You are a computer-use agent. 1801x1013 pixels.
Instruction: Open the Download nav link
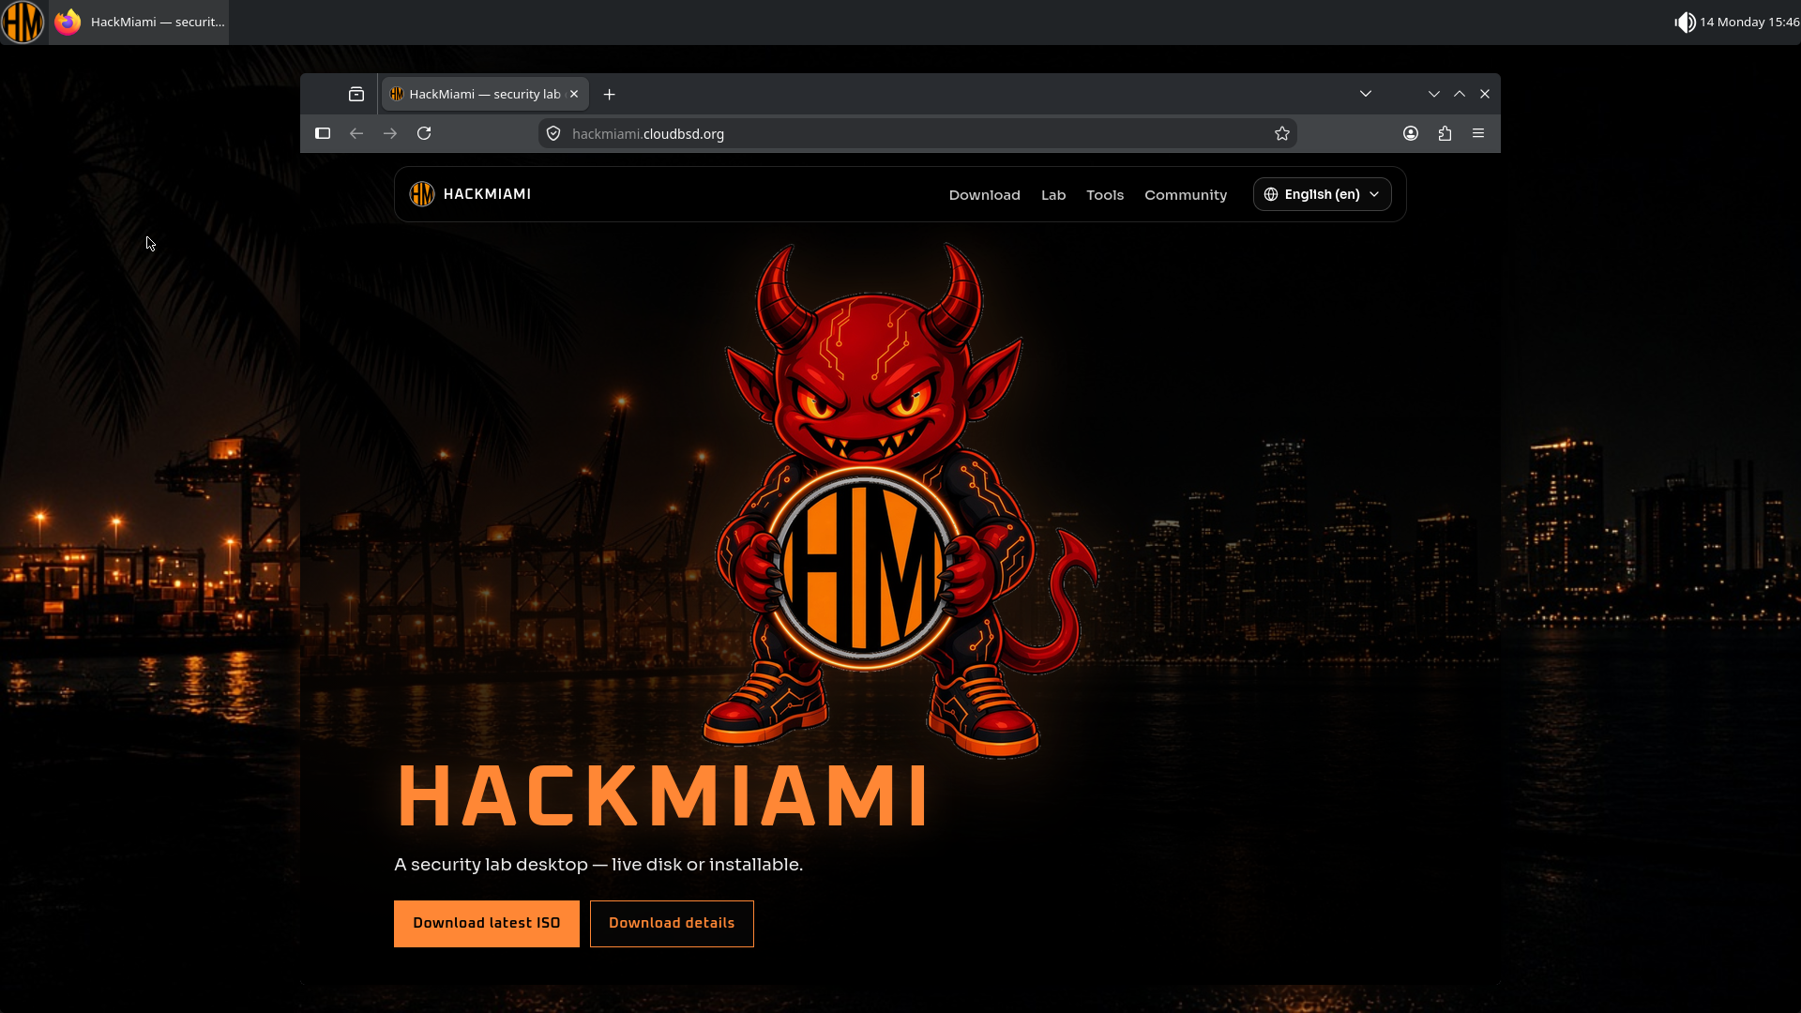point(984,195)
